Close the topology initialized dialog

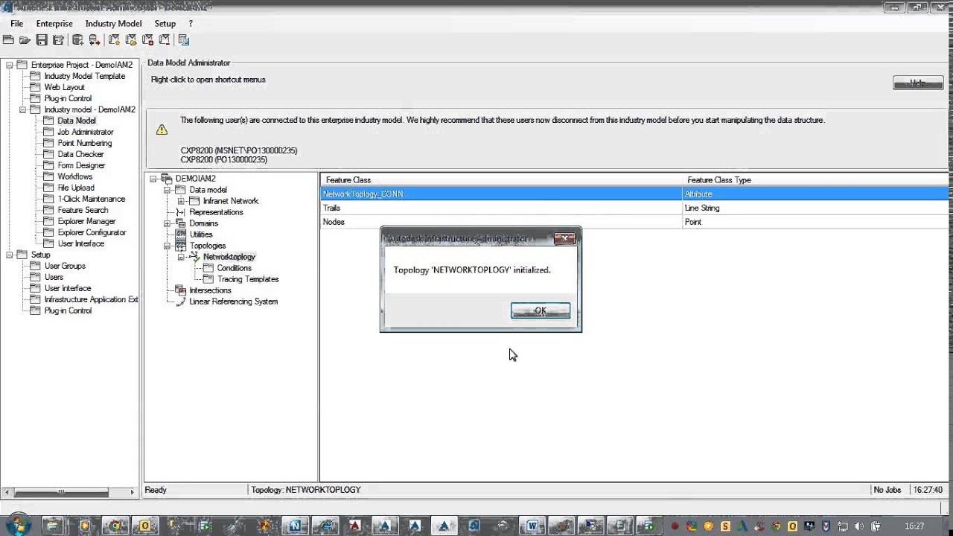(x=564, y=238)
